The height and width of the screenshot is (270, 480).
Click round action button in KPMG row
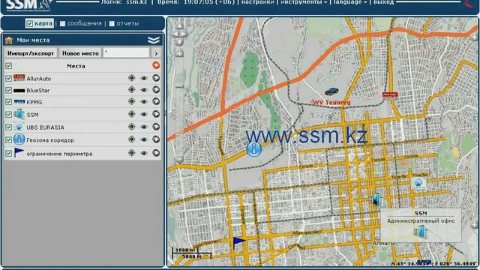156,101
